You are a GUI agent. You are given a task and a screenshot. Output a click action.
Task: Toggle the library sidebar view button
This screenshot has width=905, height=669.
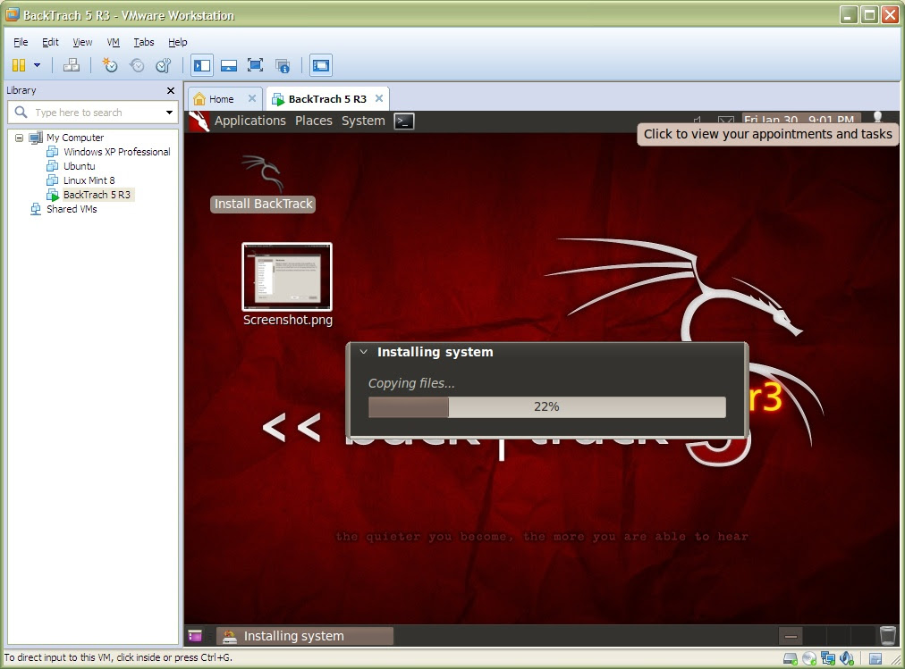(202, 65)
